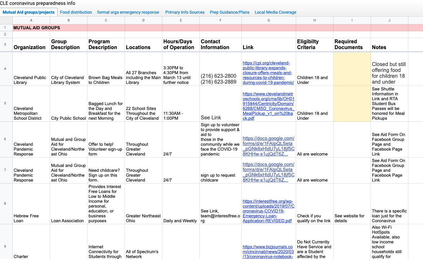This screenshot has width=423, height=259.
Task: Click the Notes header cell
Action: [x=389, y=45]
